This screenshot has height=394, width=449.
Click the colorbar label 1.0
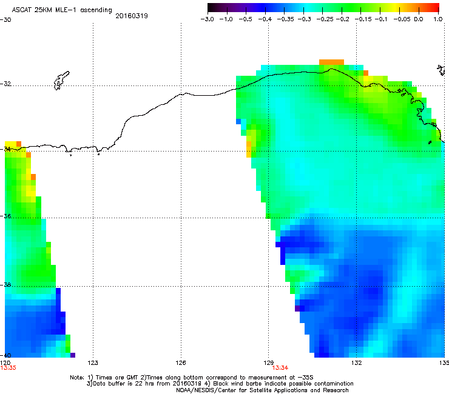[x=438, y=19]
